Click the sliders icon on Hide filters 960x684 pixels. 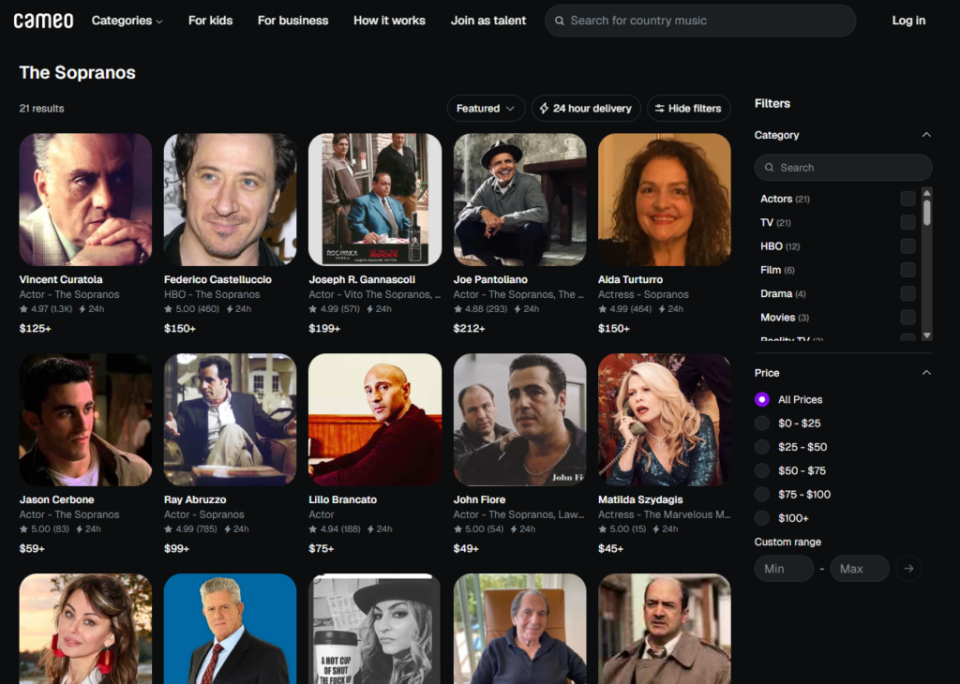click(659, 109)
